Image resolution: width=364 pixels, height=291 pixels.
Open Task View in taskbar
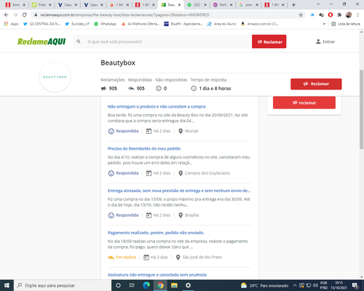pos(132,285)
